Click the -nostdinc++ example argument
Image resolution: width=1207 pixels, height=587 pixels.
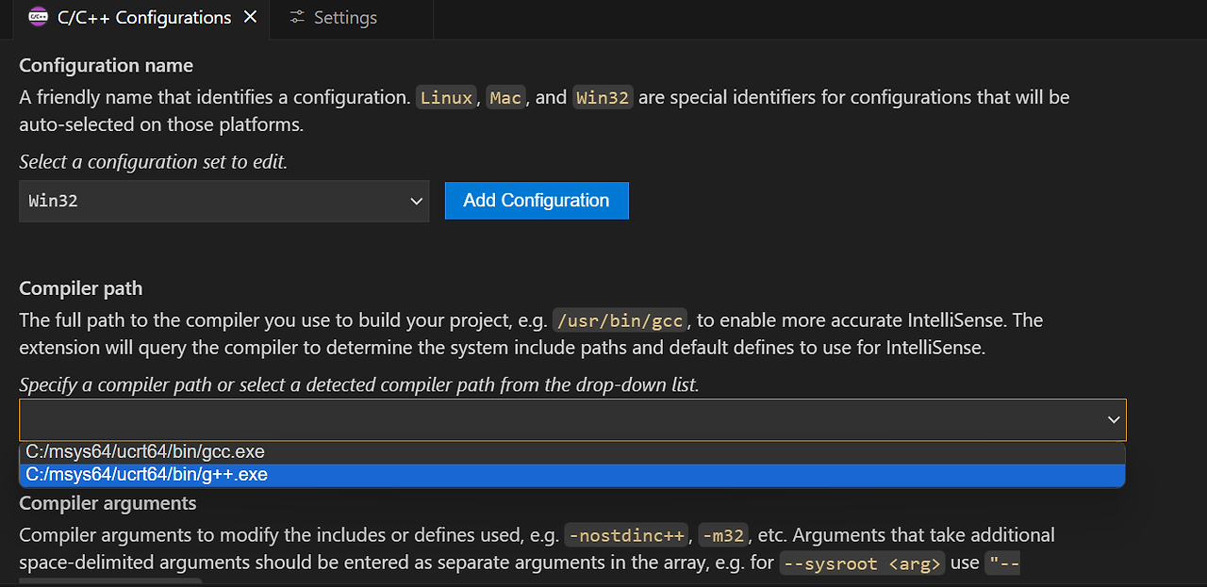[626, 536]
